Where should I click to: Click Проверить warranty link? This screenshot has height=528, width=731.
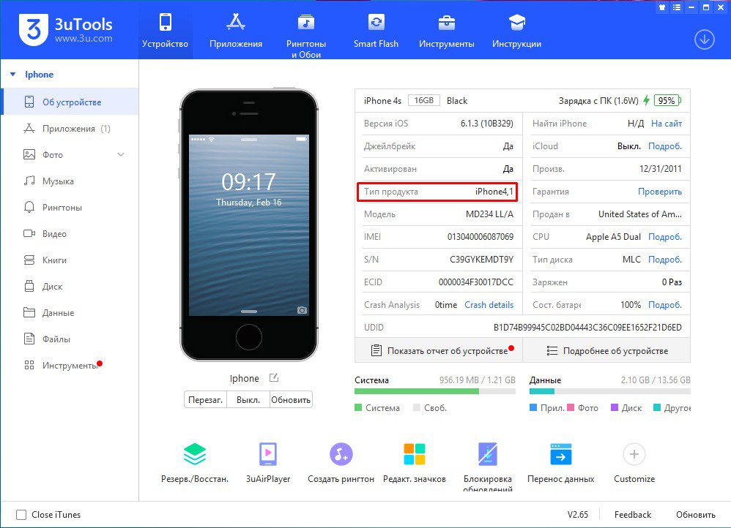660,192
